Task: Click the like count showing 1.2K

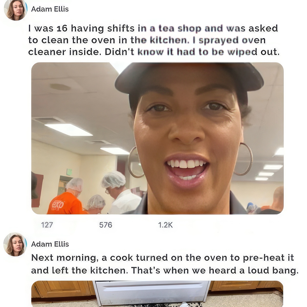Action: click(x=165, y=225)
